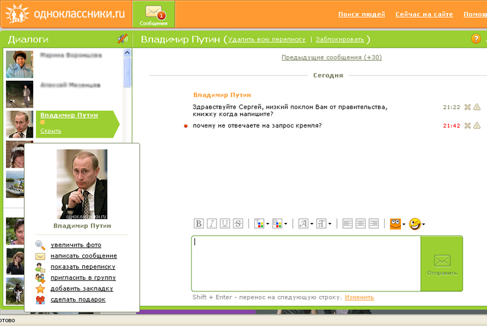Toggle italic text formatting
The image size is (487, 326).
[x=212, y=224]
